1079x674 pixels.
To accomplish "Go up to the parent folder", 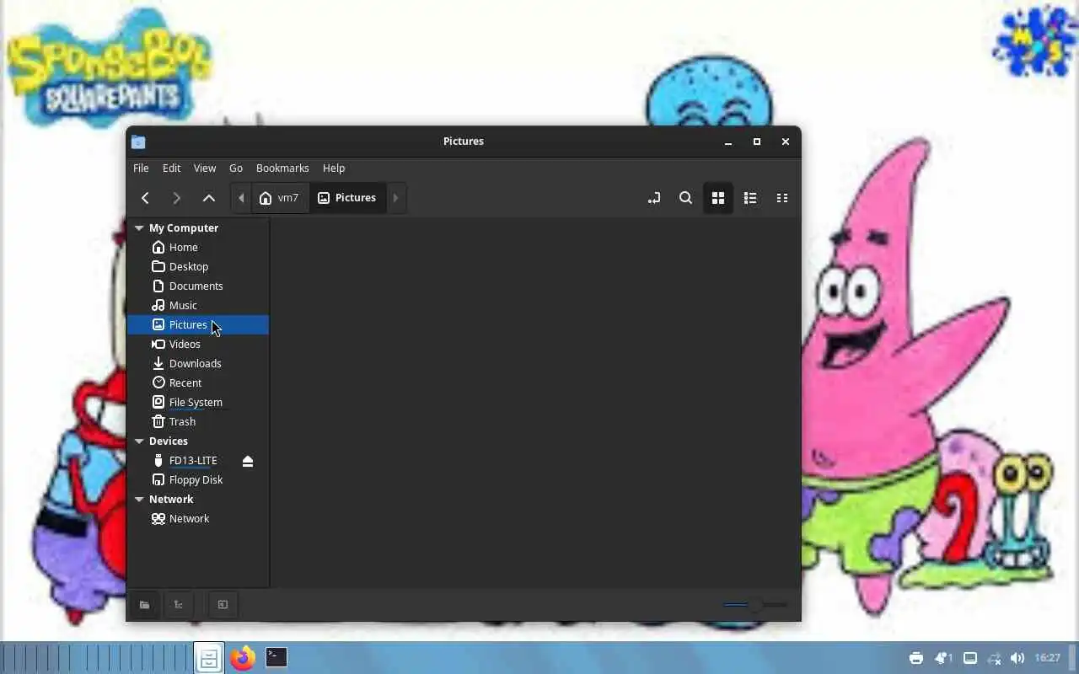I will [x=209, y=198].
